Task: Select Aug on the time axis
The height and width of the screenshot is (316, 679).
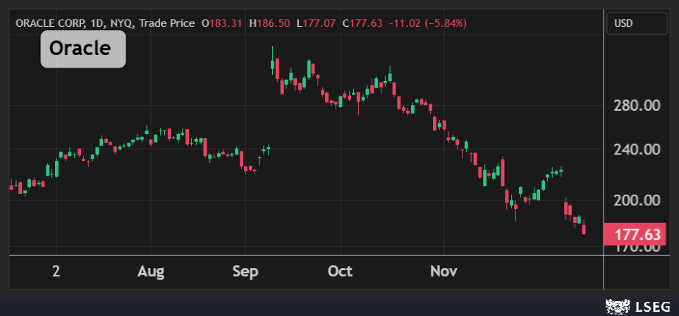Action: pyautogui.click(x=151, y=272)
